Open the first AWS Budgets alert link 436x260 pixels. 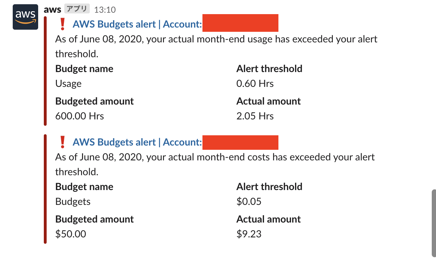click(136, 24)
